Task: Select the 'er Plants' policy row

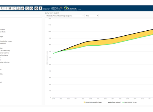Action: click(x=3, y=32)
